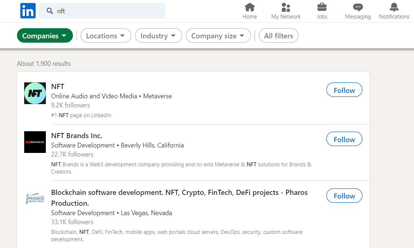Open the LinkedIn Home feed icon
414x248 pixels.
[249, 7]
